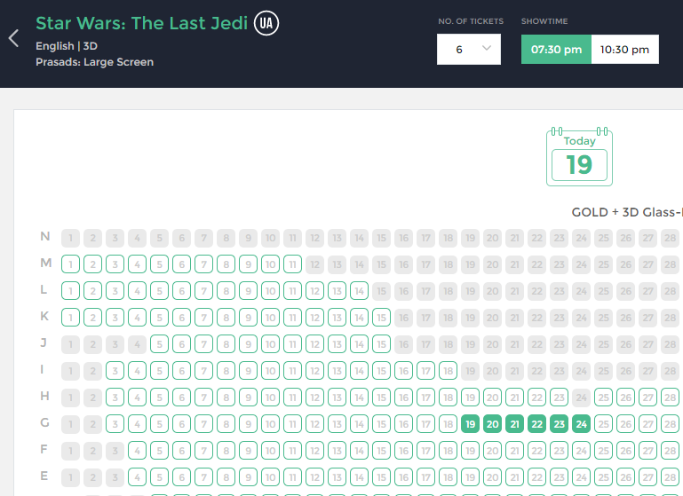The height and width of the screenshot is (496, 683).
Task: Select seat 10 in row G
Action: click(x=271, y=424)
